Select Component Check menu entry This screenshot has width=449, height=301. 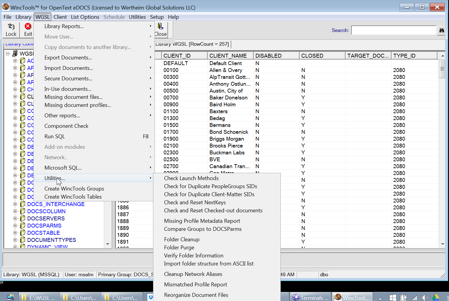coord(94,126)
